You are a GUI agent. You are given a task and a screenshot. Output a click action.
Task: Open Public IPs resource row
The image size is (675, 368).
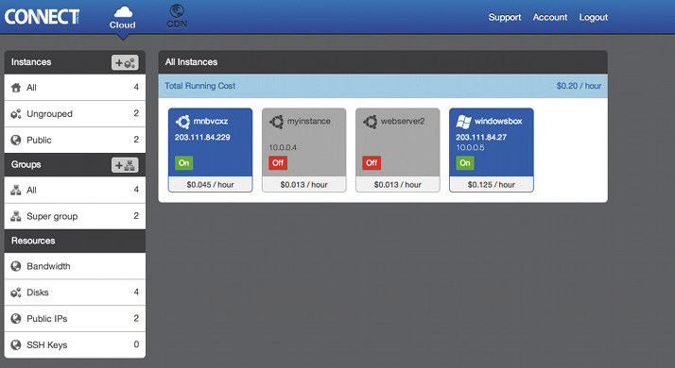tap(75, 319)
